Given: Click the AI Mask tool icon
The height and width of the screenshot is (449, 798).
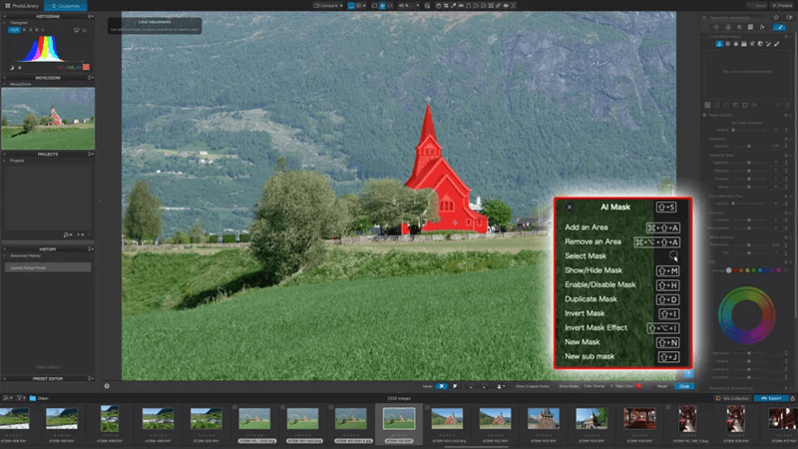Looking at the screenshot, I should coord(720,43).
